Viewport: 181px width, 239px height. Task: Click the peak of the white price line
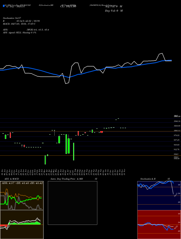click(x=162, y=53)
